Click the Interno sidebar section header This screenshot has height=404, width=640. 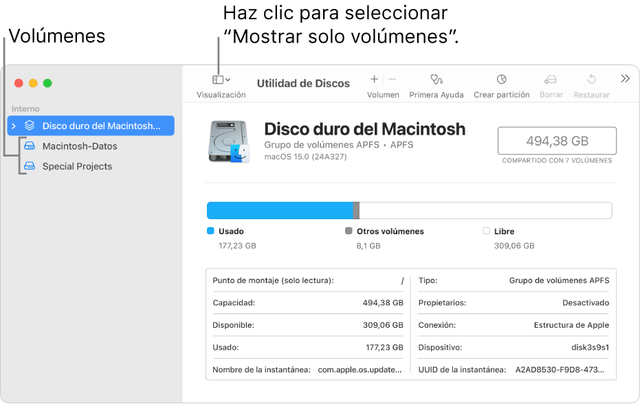(25, 109)
